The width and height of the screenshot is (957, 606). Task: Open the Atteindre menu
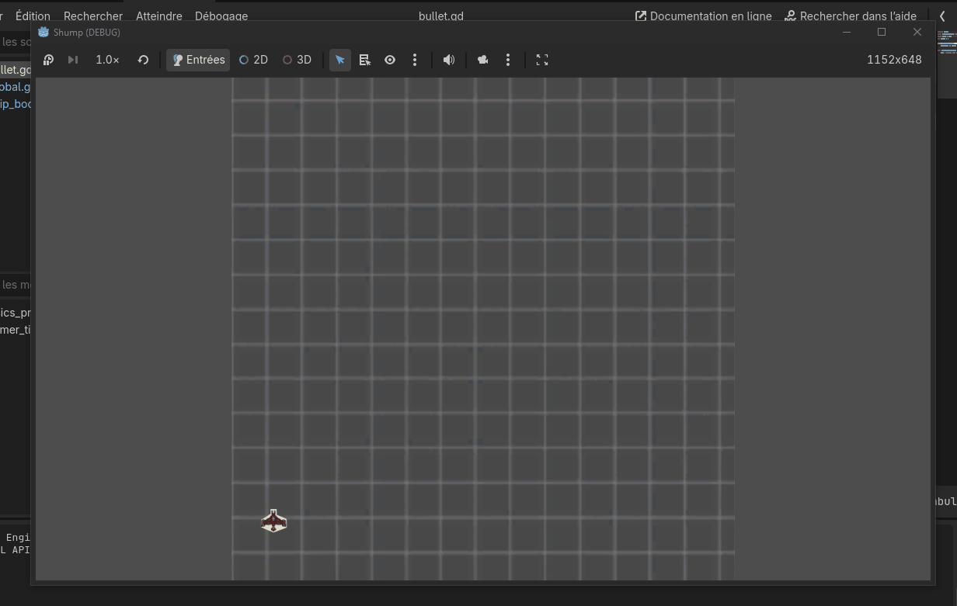point(159,16)
